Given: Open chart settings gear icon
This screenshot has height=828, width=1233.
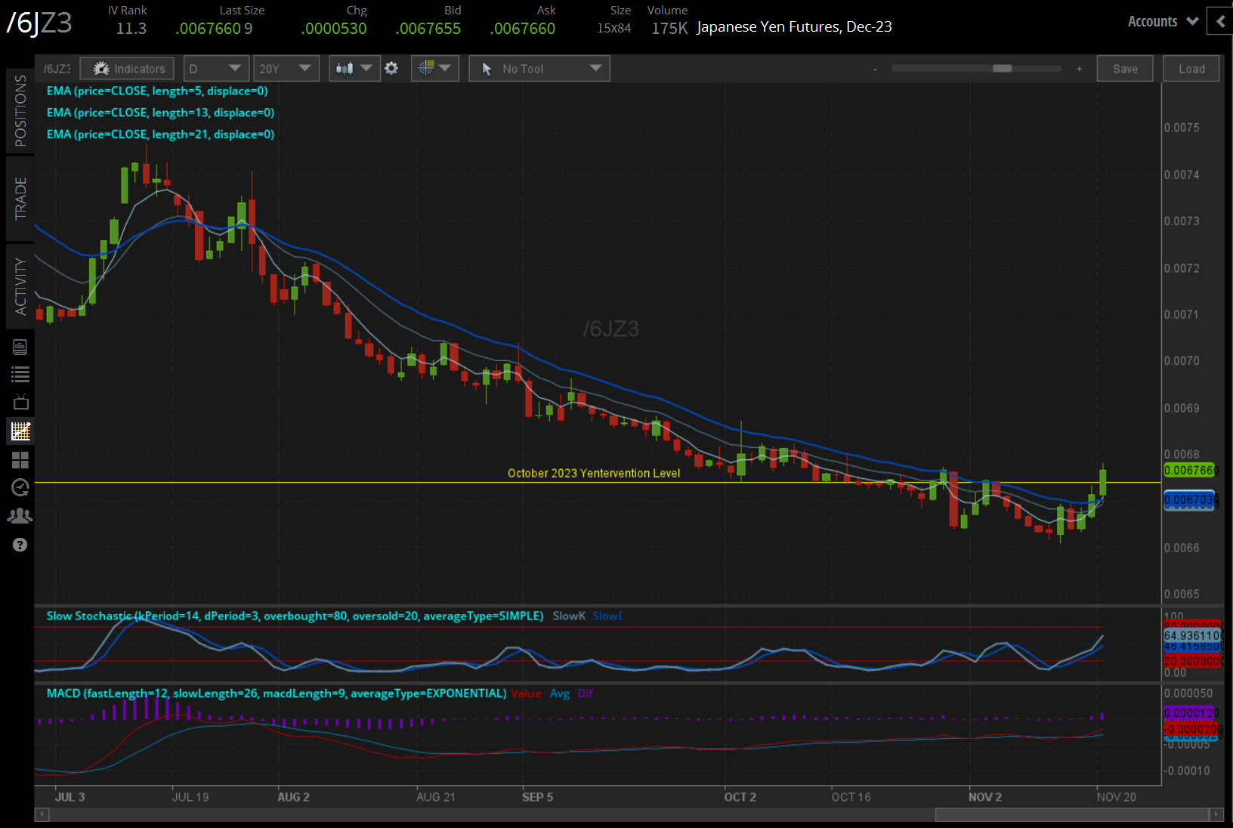Looking at the screenshot, I should click(391, 69).
